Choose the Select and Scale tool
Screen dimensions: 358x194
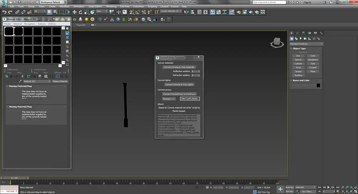[x=86, y=12]
